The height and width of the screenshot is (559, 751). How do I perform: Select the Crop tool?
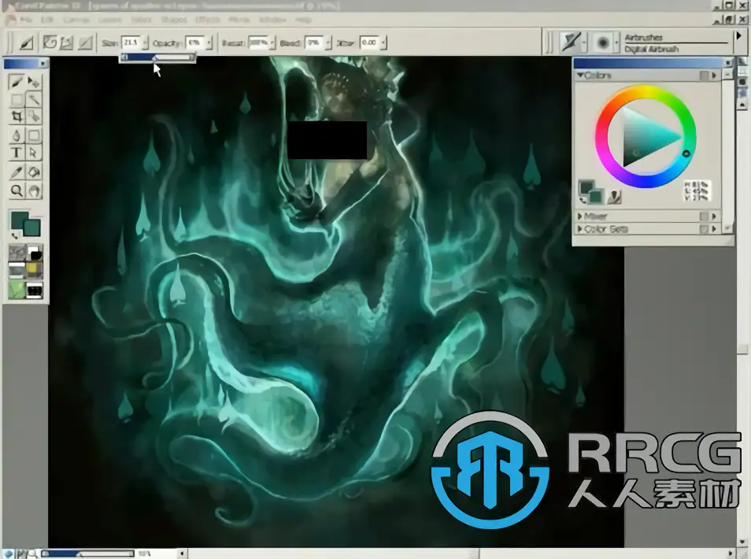17,117
